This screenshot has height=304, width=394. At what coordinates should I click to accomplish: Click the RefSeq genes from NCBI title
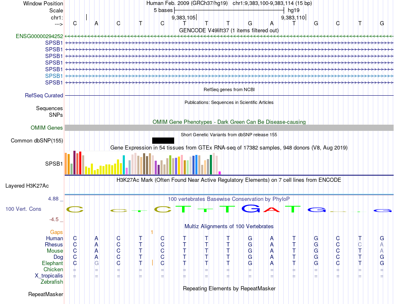[229, 89]
